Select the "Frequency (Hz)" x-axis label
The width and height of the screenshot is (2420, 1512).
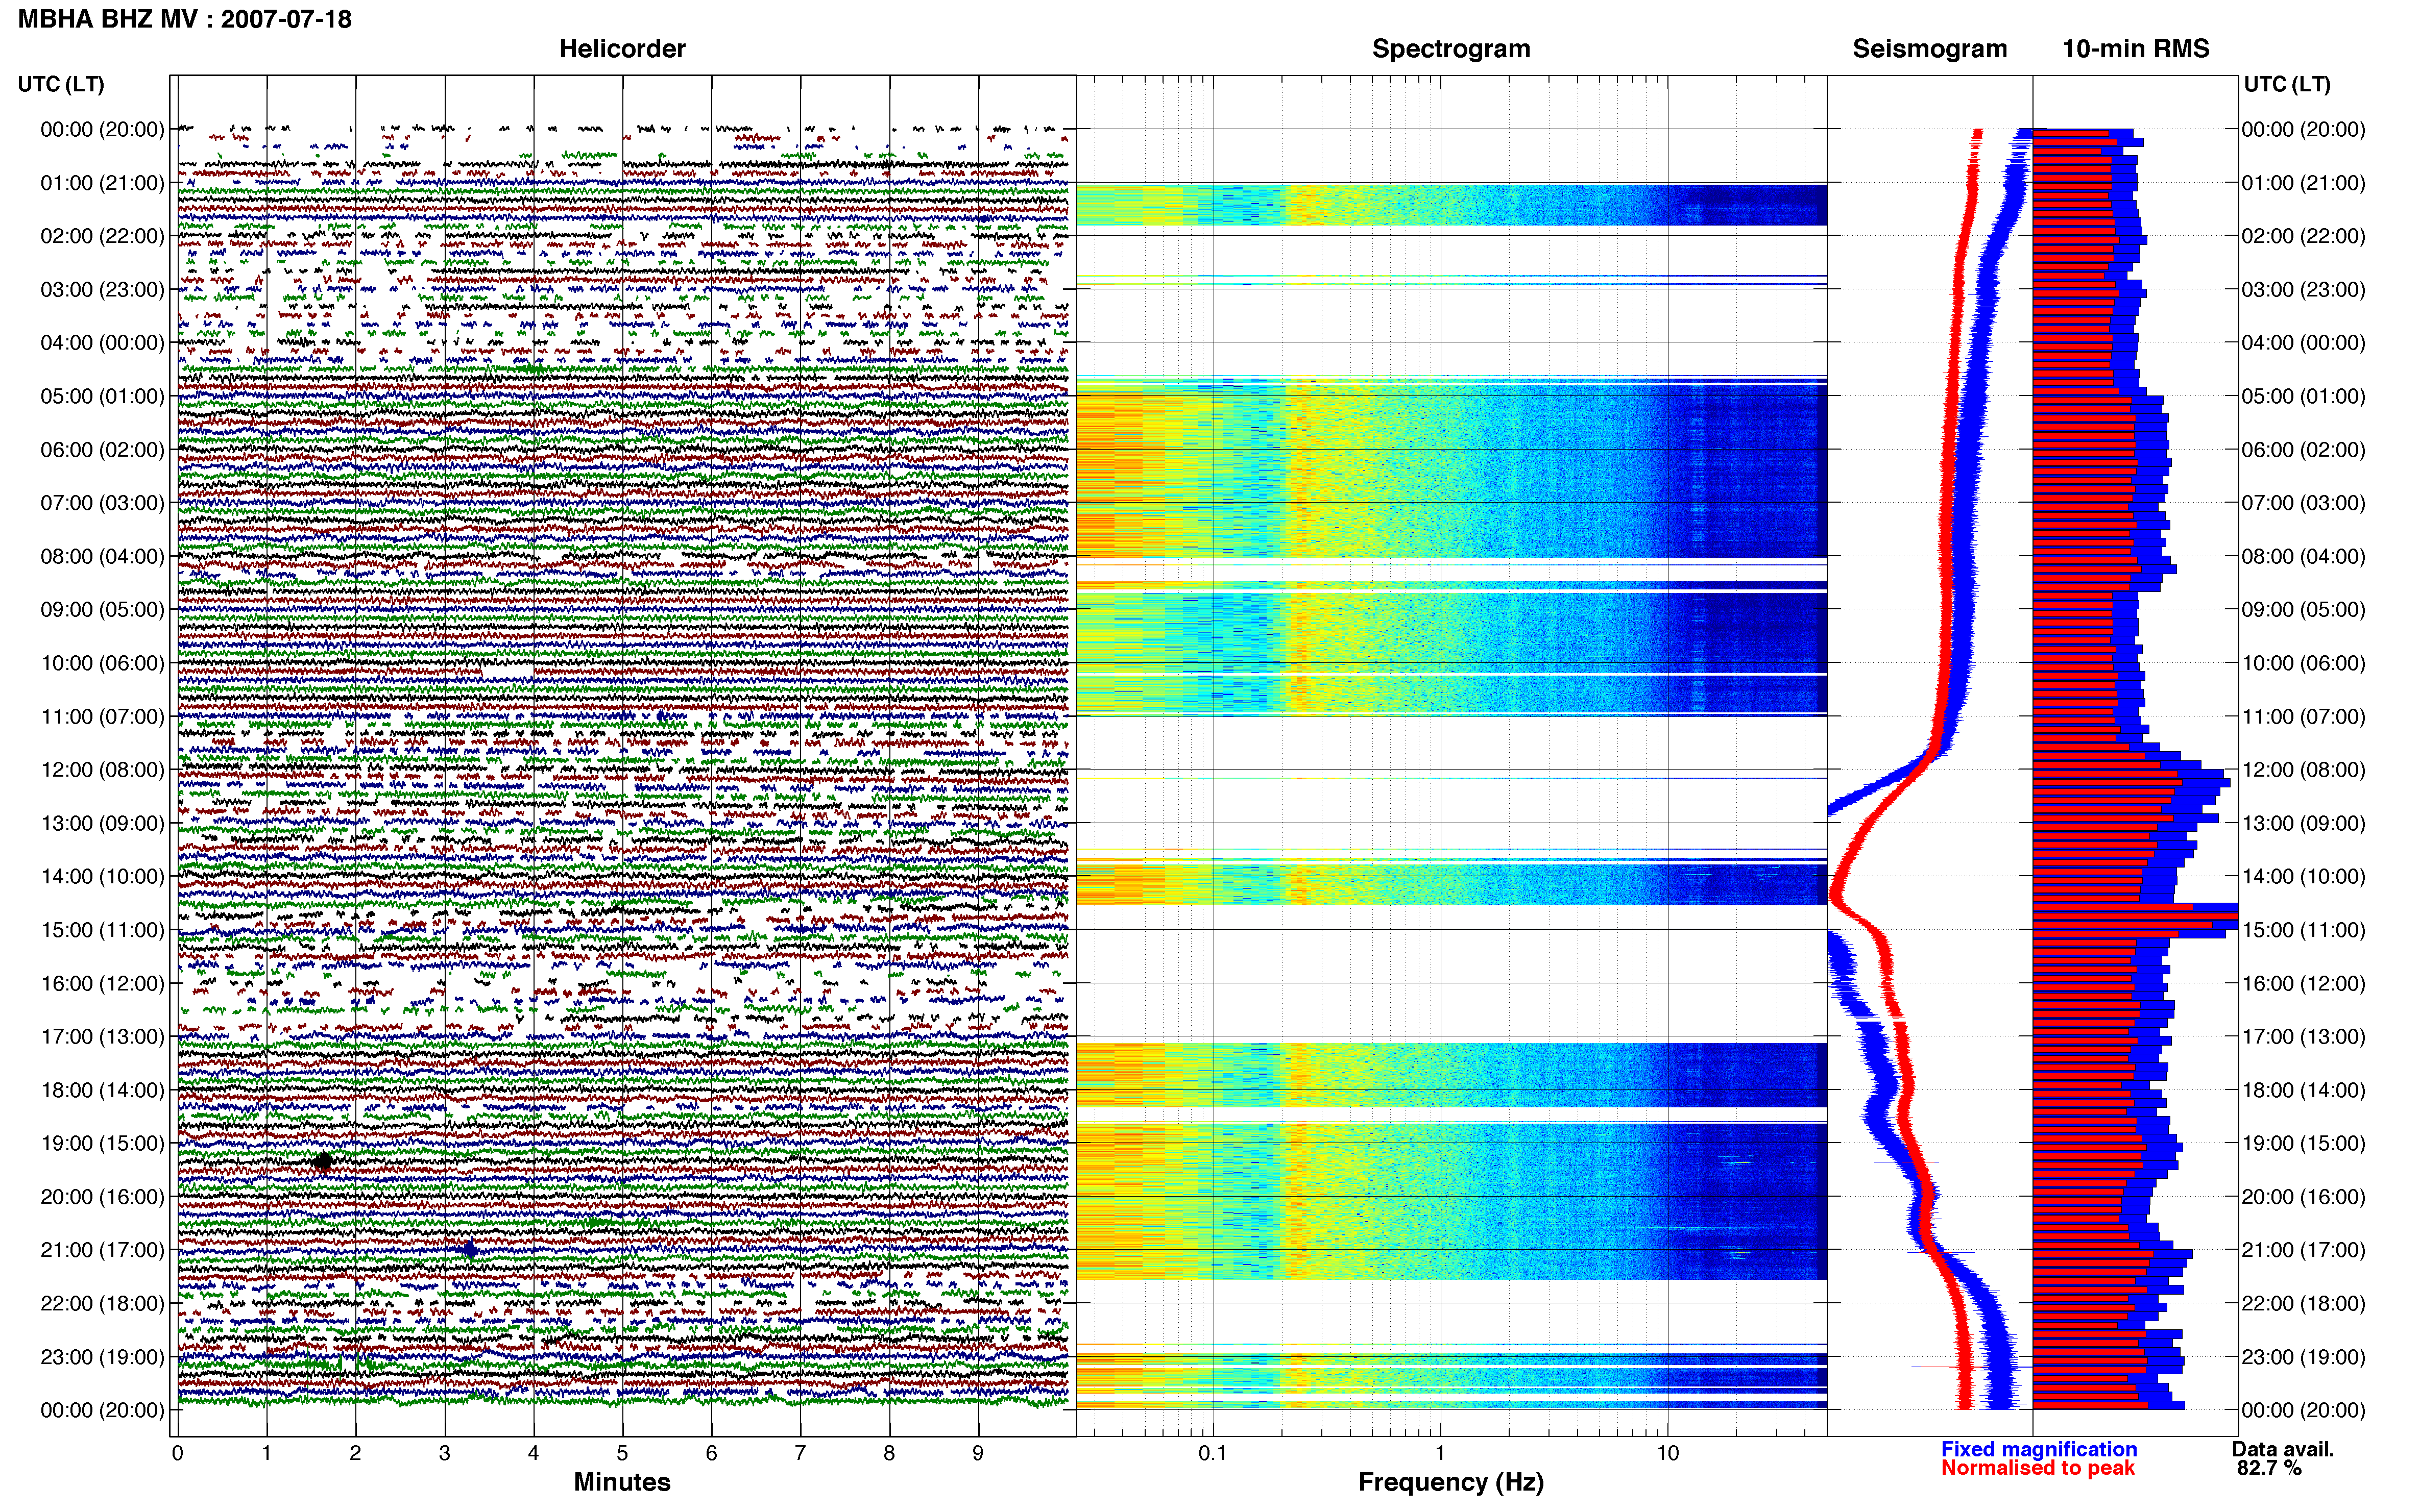[1450, 1482]
